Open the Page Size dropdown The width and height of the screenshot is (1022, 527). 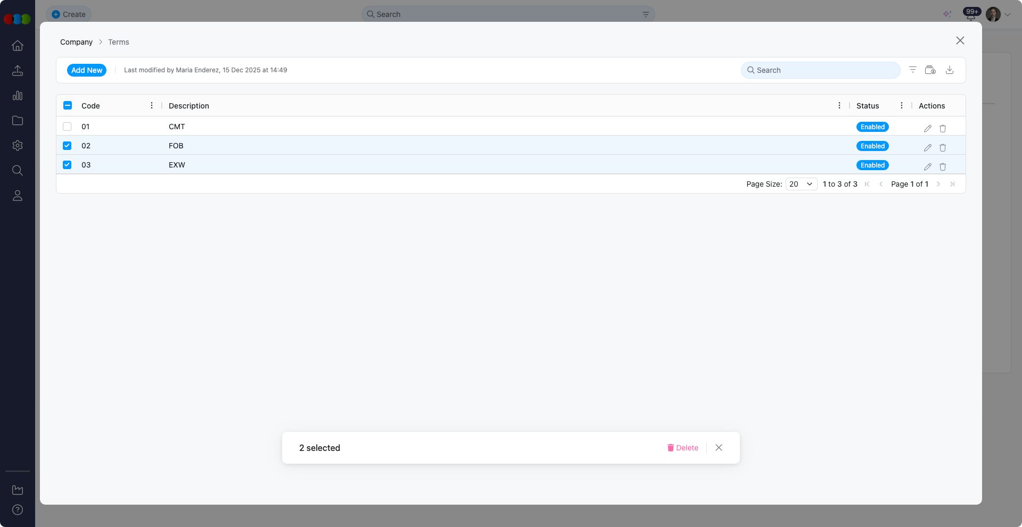(801, 184)
